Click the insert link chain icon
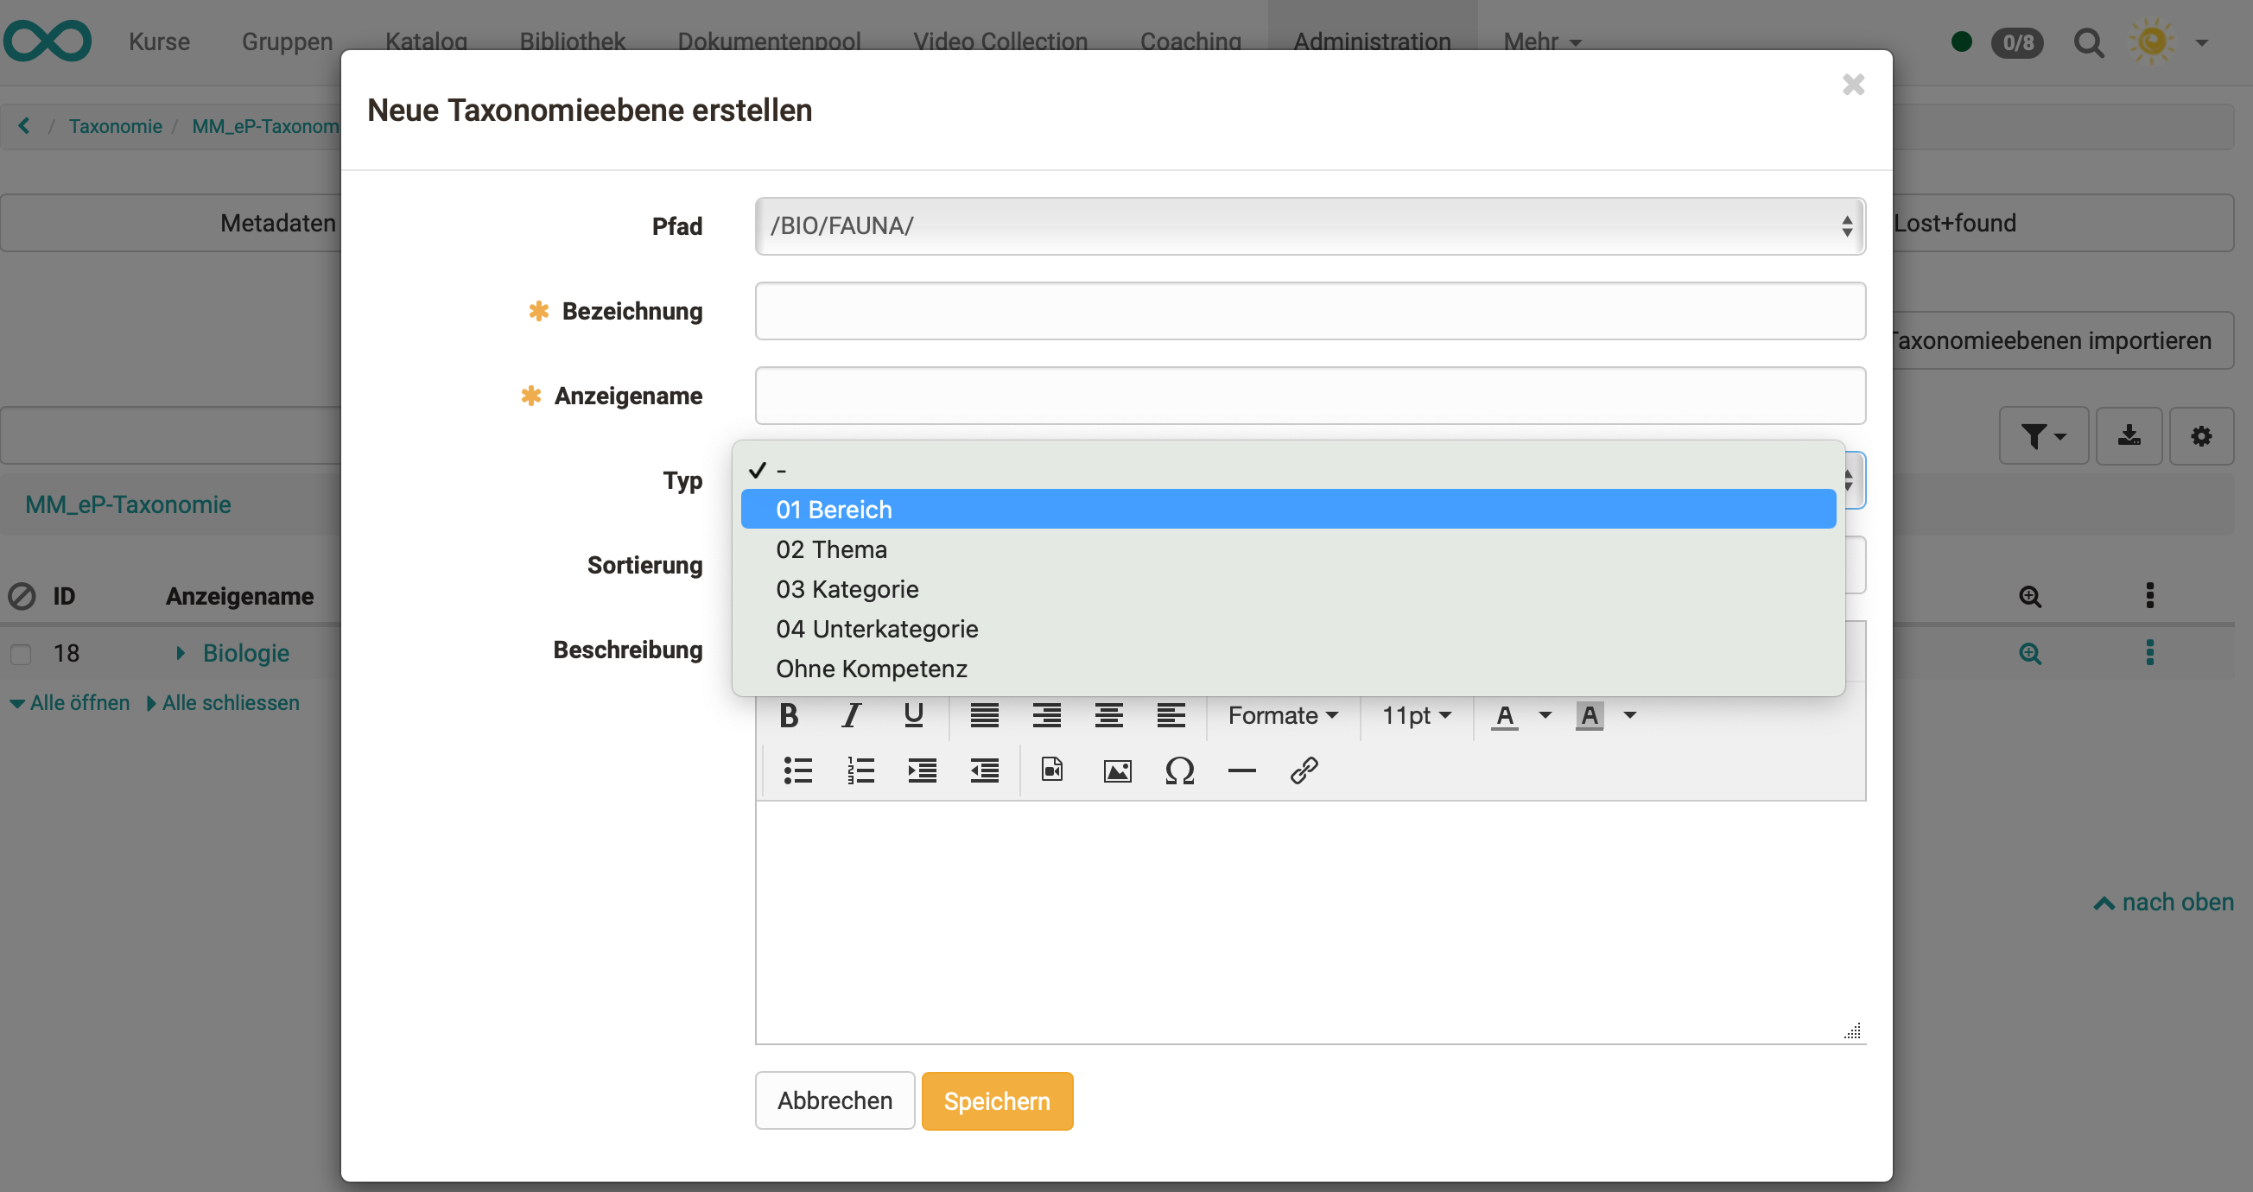The height and width of the screenshot is (1192, 2253). point(1304,770)
